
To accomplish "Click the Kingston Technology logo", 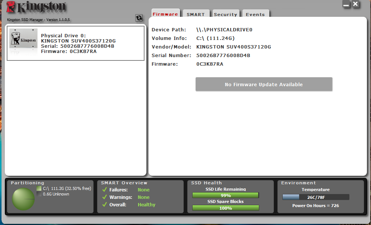I will click(36, 7).
